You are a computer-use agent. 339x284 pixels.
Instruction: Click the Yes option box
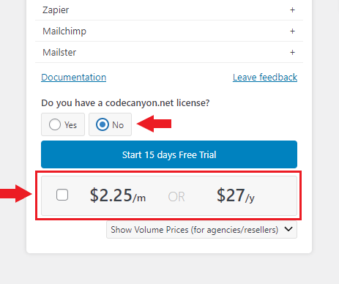pyautogui.click(x=63, y=124)
